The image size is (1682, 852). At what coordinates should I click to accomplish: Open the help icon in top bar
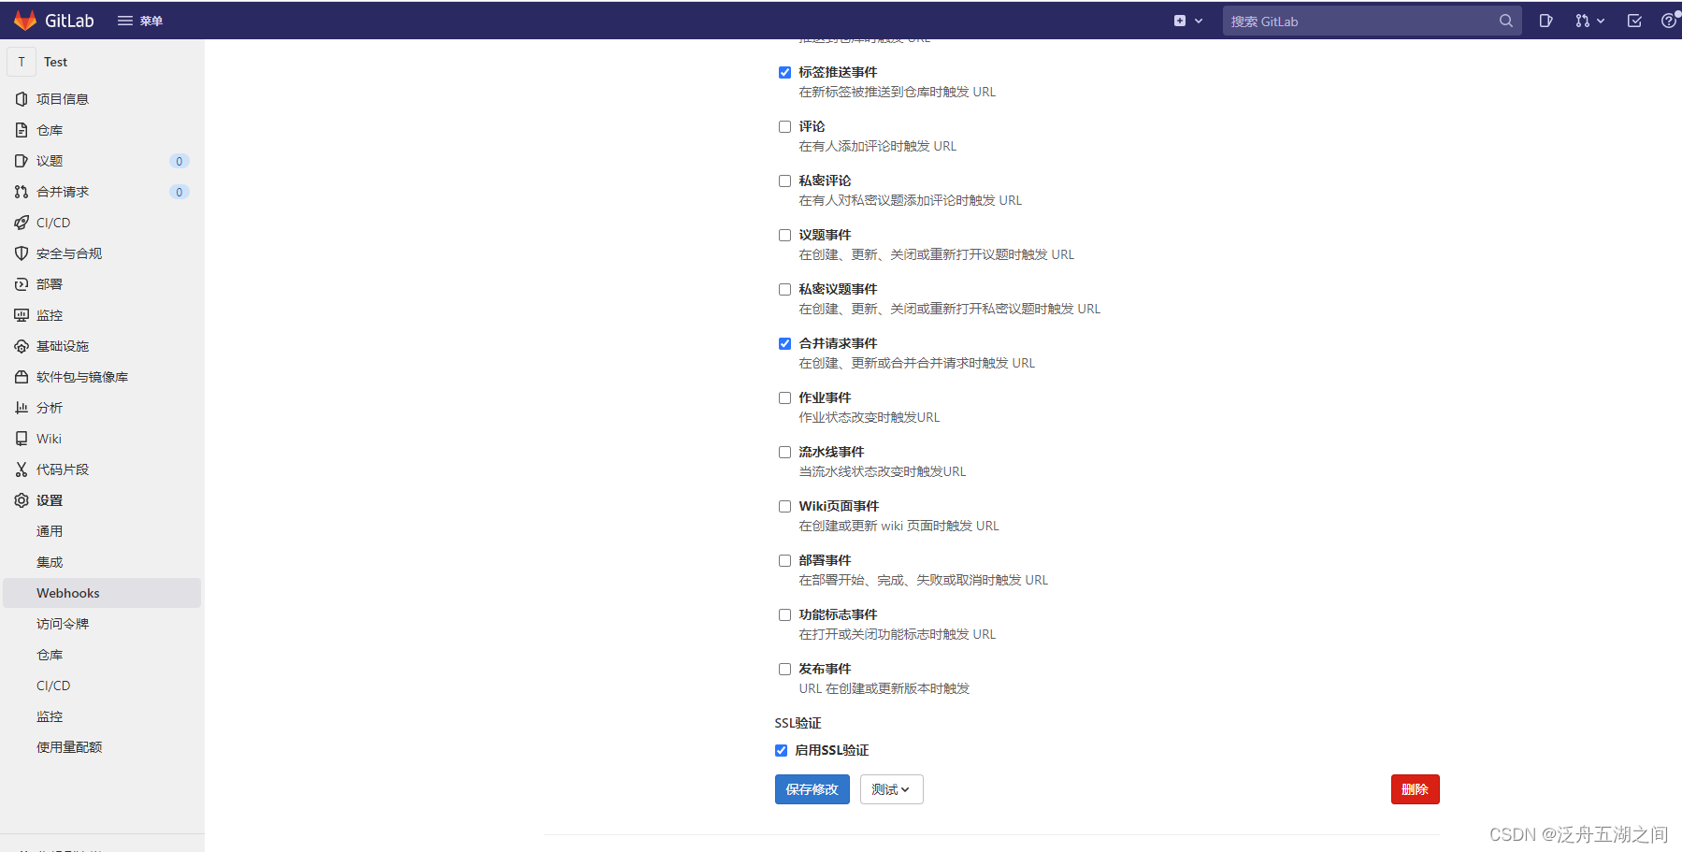click(1670, 20)
